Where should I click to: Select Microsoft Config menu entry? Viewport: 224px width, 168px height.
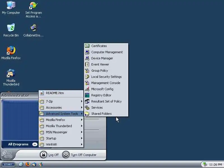106,89
